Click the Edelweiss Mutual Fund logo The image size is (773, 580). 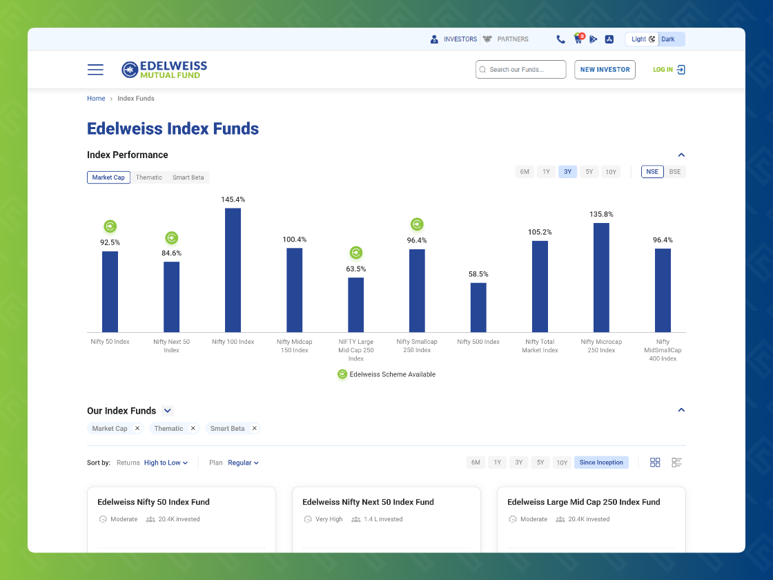click(164, 70)
